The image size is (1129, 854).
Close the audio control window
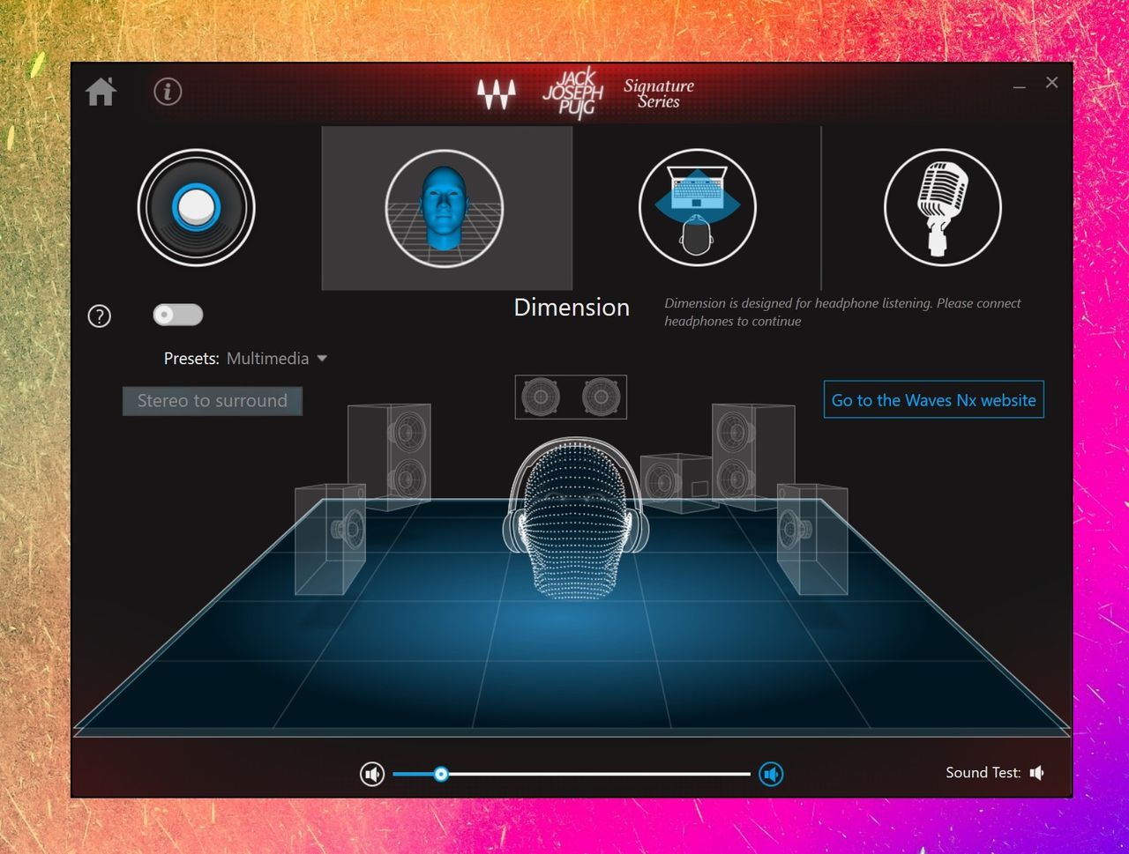coord(1051,83)
